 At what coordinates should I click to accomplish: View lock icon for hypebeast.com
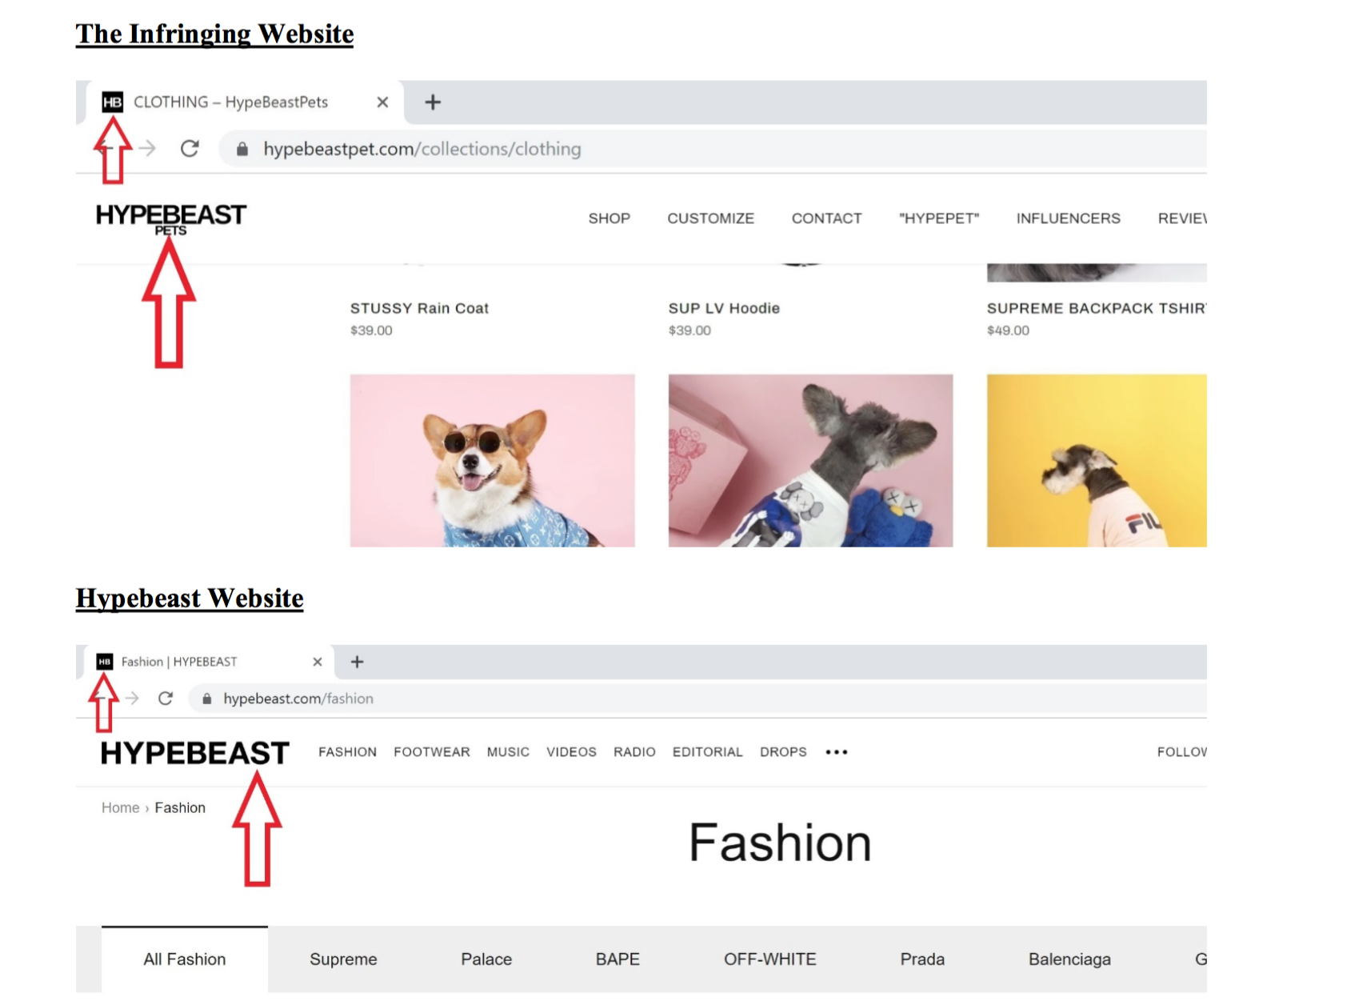pos(207,699)
